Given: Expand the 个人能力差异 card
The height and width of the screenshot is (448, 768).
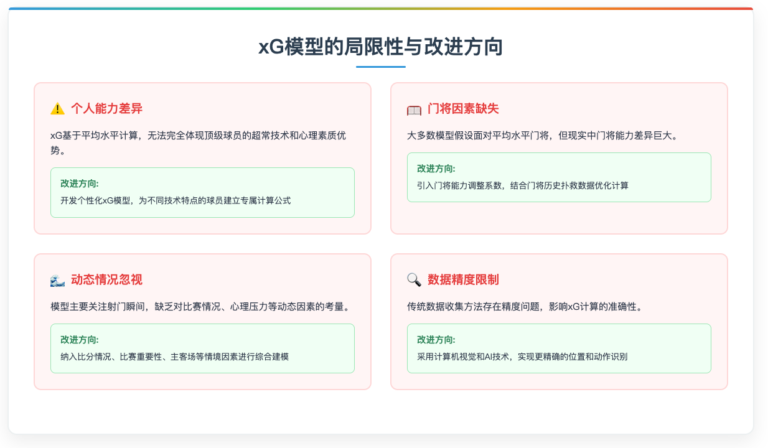Looking at the screenshot, I should point(202,157).
